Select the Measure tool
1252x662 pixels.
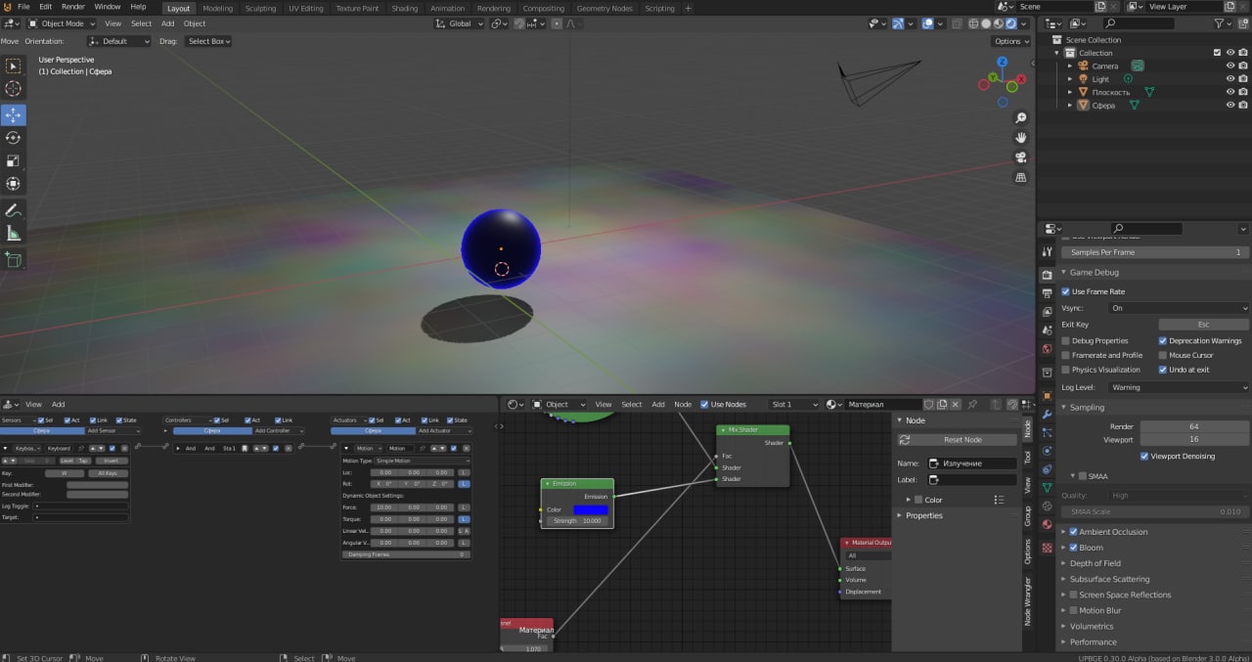pos(13,233)
